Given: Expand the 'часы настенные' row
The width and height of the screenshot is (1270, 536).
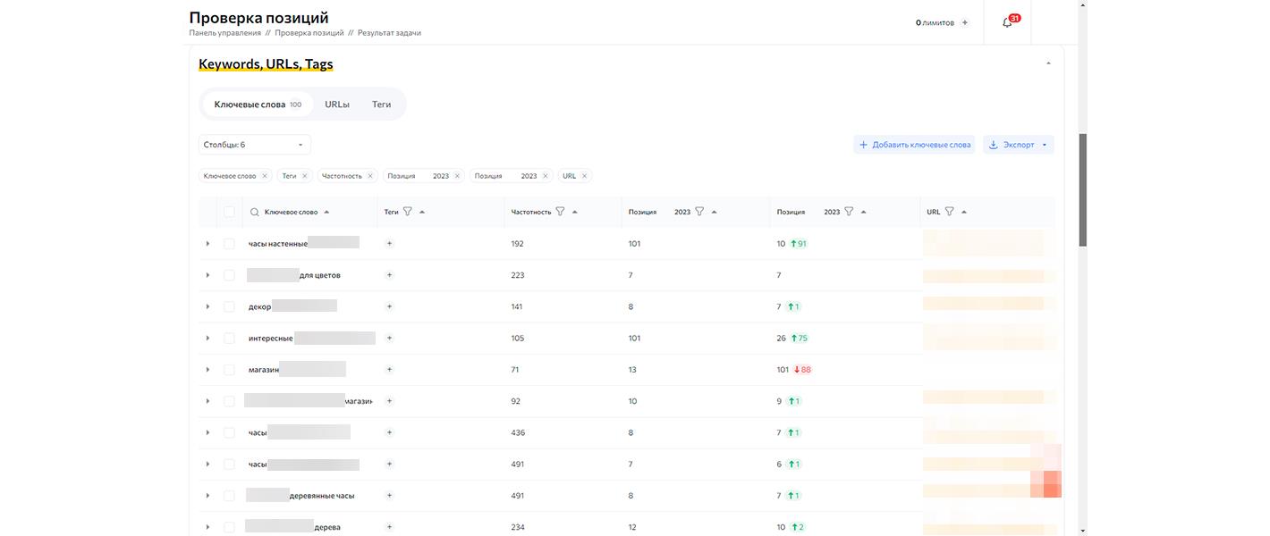Looking at the screenshot, I should pos(207,243).
